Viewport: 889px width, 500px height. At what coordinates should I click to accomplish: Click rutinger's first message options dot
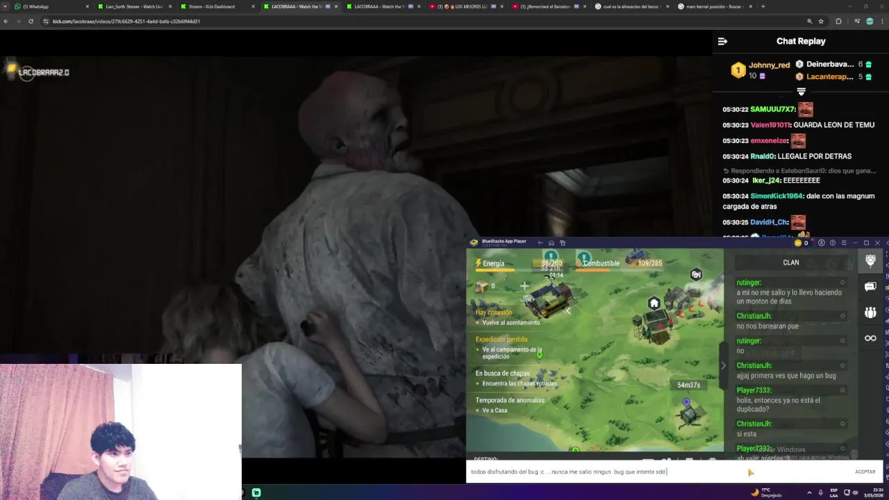coord(842,283)
